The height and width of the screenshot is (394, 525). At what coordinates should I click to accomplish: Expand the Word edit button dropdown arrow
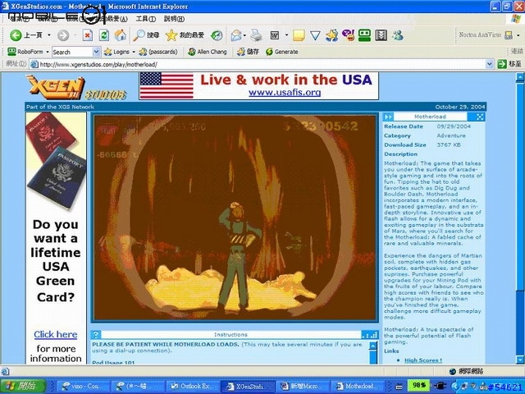286,35
